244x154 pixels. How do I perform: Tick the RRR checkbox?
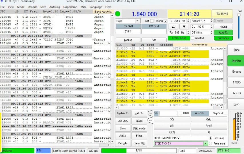click(180, 113)
